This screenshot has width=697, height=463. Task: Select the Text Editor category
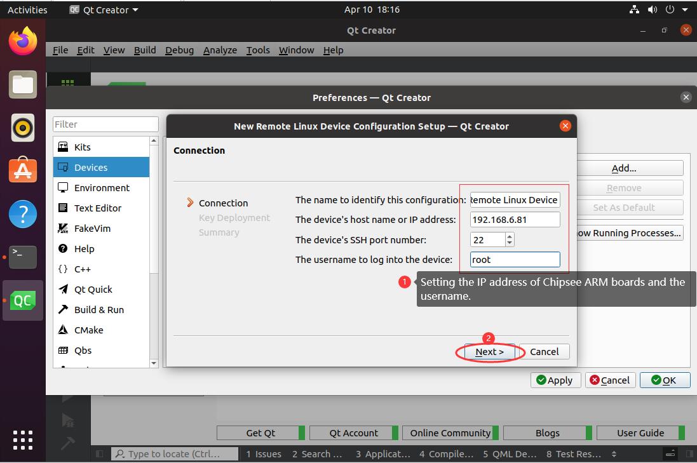[x=102, y=208]
